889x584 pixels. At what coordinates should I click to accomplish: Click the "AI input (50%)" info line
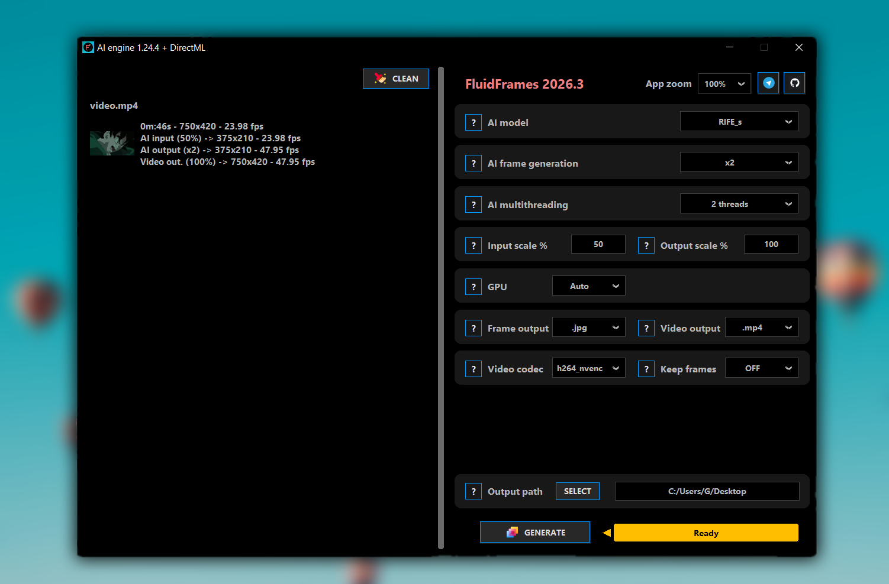point(220,138)
